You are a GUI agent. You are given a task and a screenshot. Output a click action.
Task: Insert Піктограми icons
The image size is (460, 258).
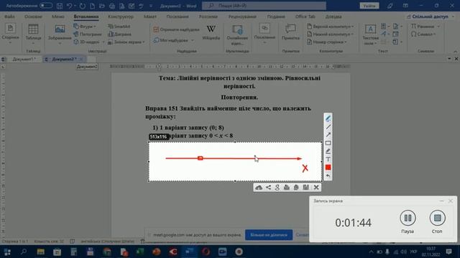[x=88, y=34]
